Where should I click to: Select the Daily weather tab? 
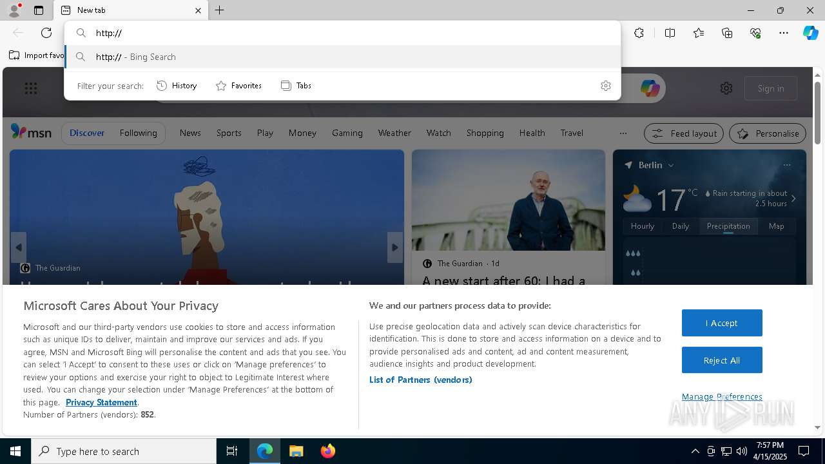click(x=681, y=226)
